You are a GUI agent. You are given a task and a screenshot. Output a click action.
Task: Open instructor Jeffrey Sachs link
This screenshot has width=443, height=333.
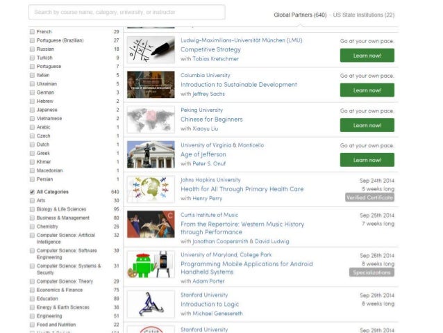[x=208, y=94]
